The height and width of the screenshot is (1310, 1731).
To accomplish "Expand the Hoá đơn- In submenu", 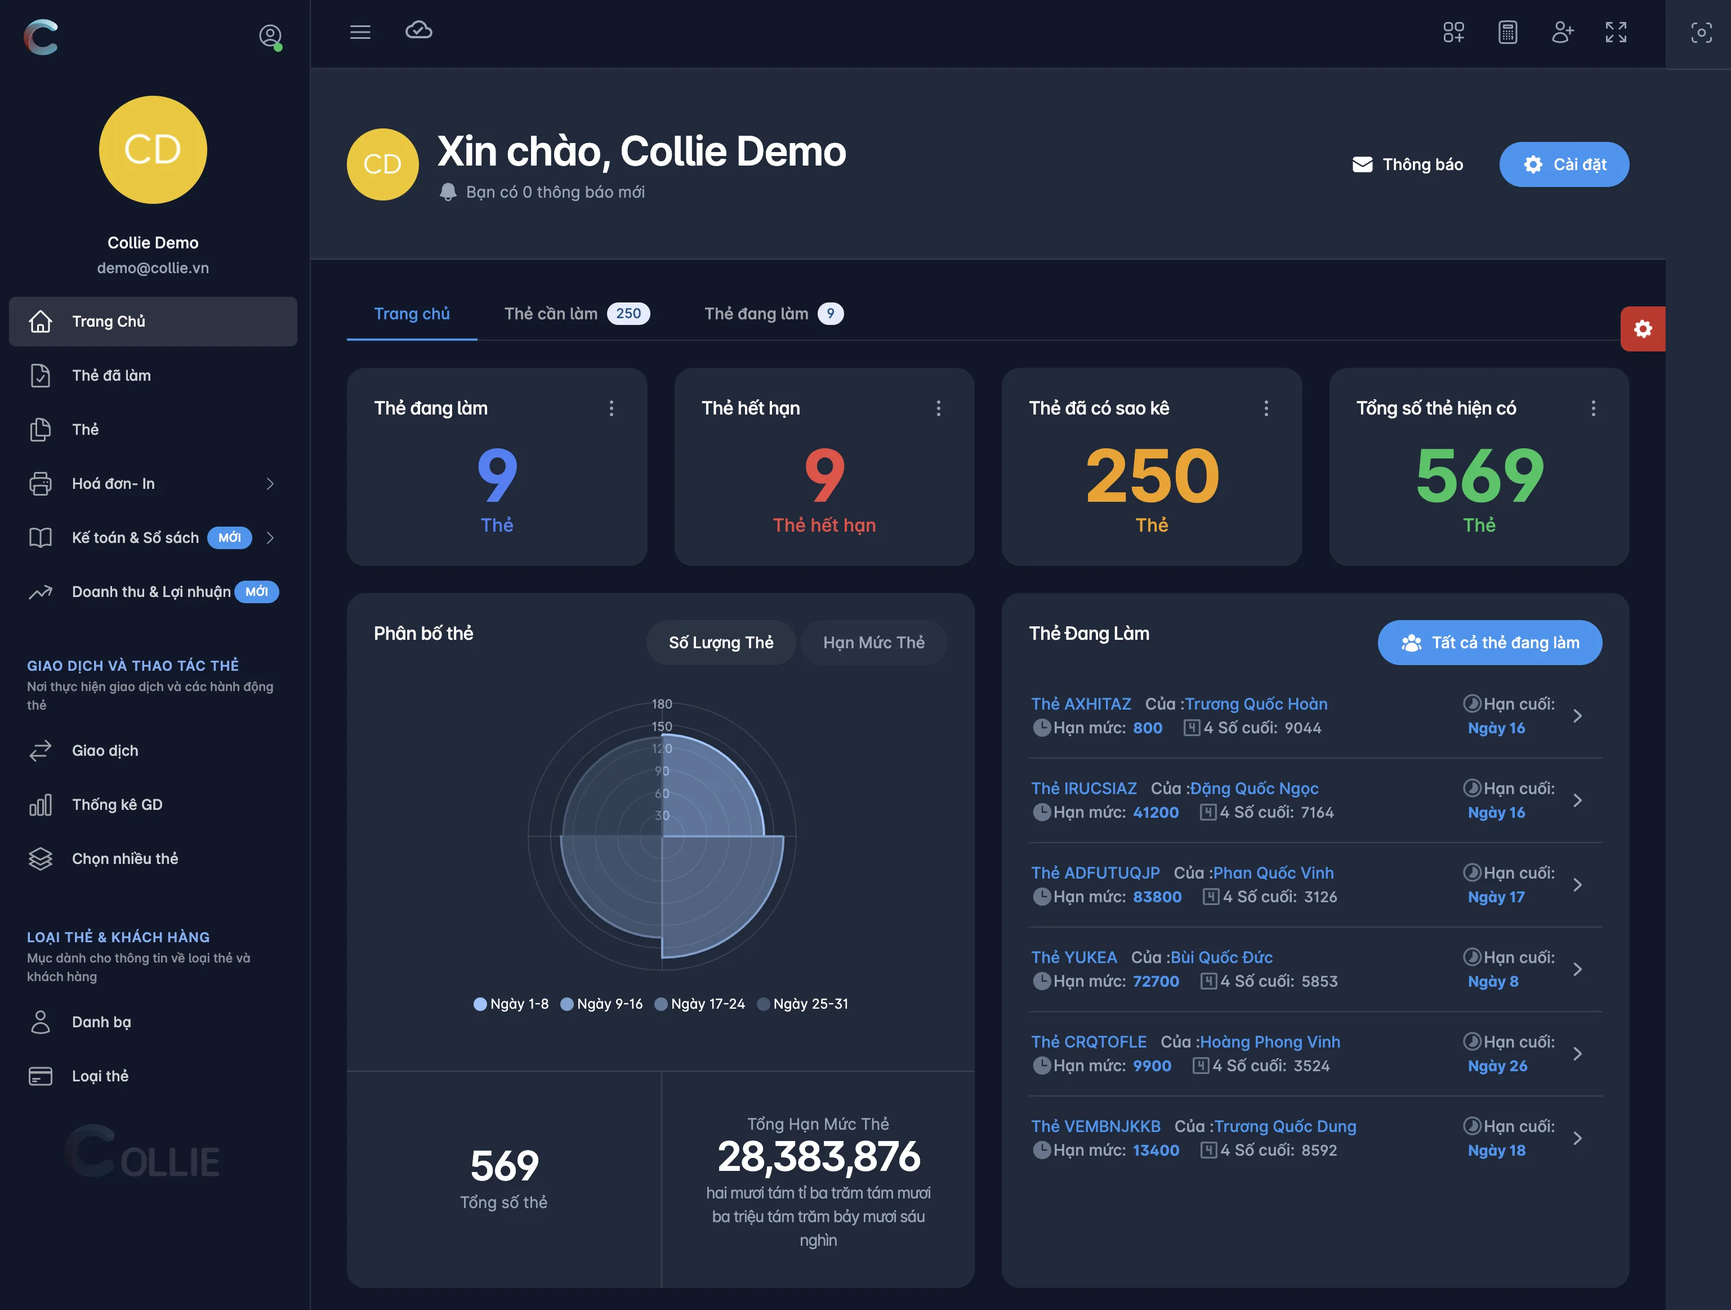I will 270,484.
